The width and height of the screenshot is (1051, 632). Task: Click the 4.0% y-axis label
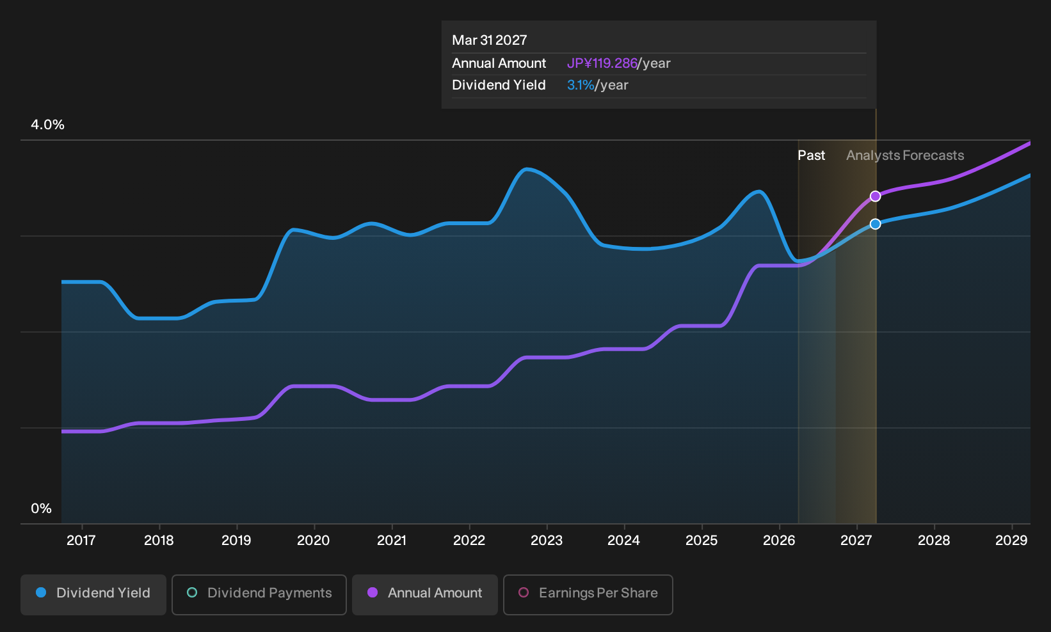pyautogui.click(x=48, y=125)
